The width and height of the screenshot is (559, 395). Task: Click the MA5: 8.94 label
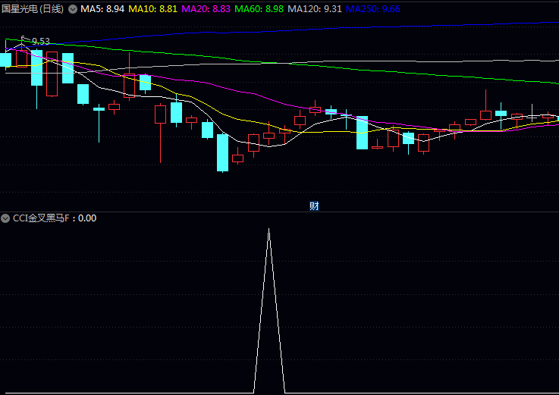(102, 9)
